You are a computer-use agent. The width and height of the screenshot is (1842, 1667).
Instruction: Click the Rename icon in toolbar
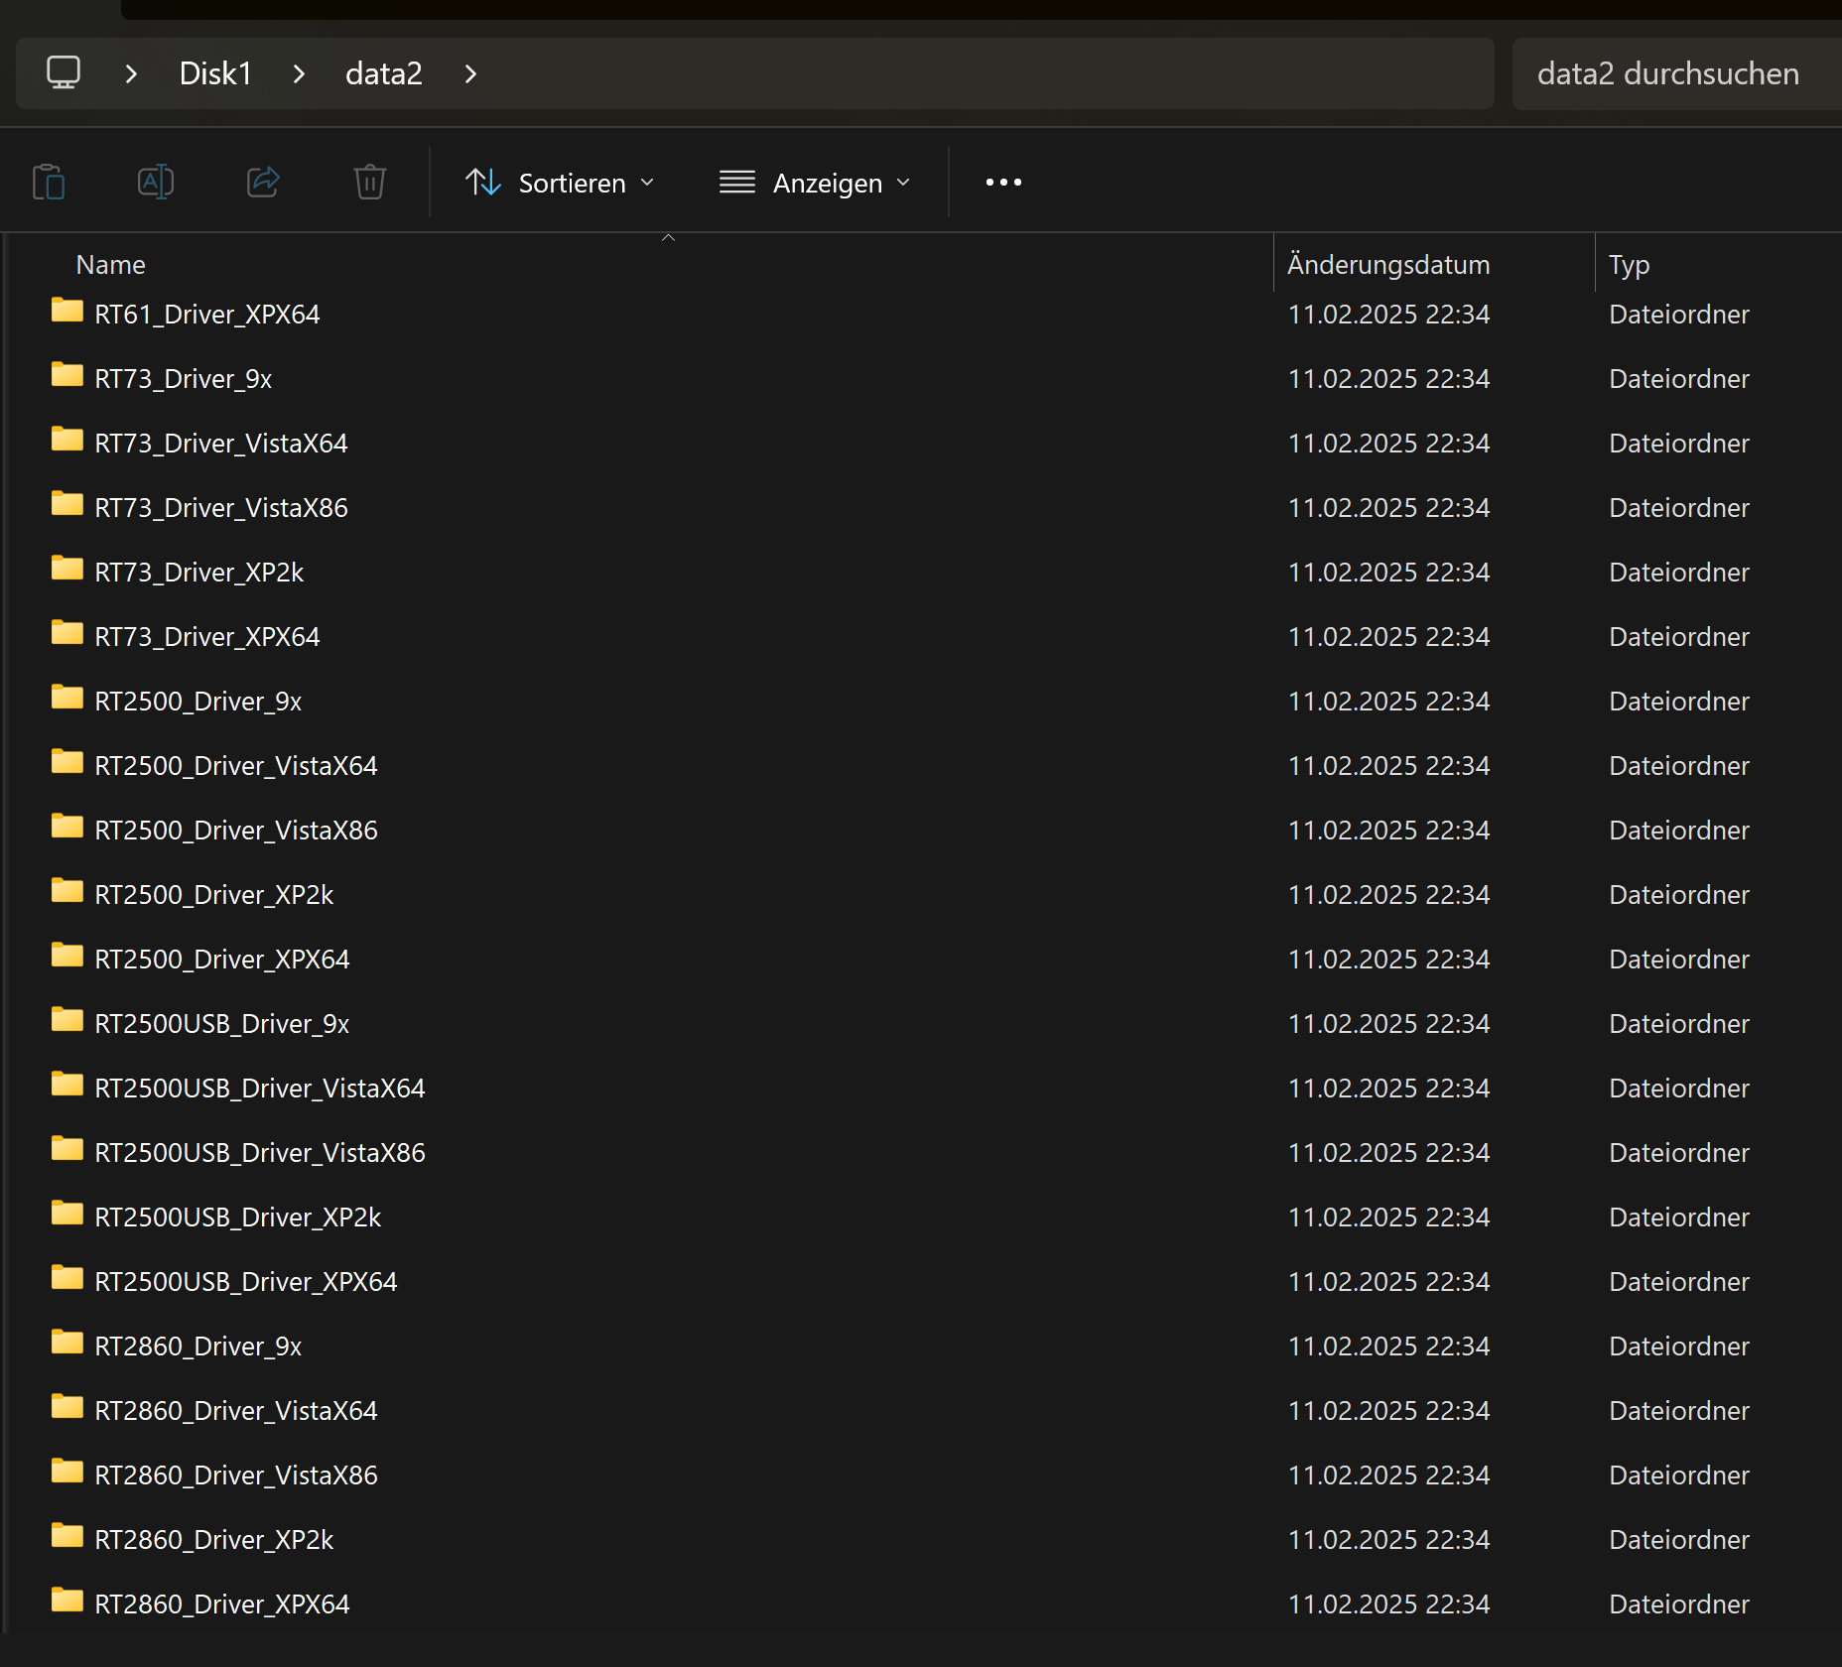point(156,182)
